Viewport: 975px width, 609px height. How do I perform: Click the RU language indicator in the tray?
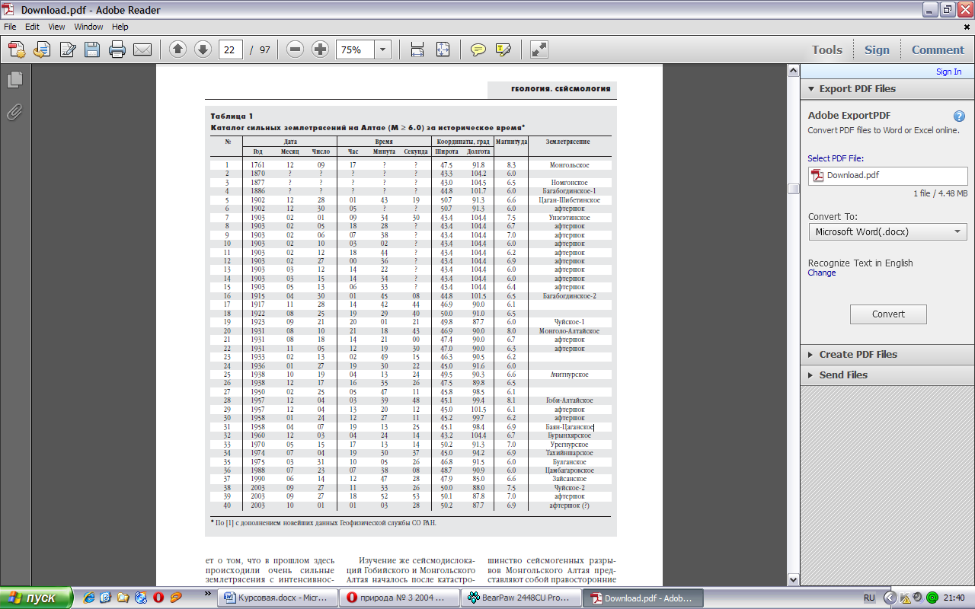click(x=869, y=598)
